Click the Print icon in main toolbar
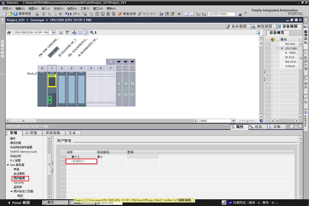Image resolution: width=309 pixels, height=206 pixels. click(x=37, y=14)
